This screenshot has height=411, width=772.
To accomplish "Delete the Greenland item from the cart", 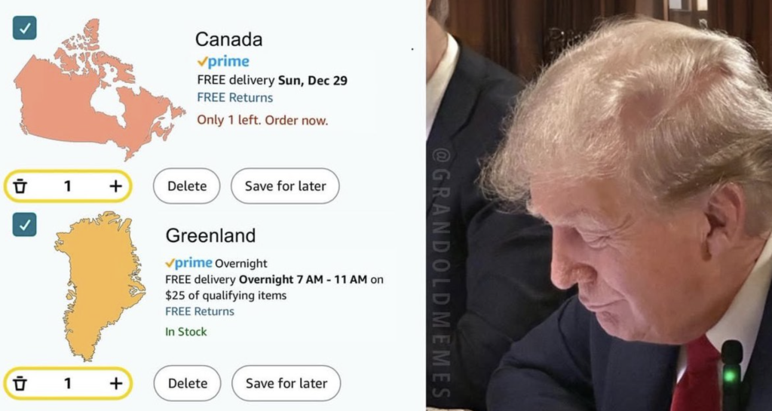I will 187,383.
